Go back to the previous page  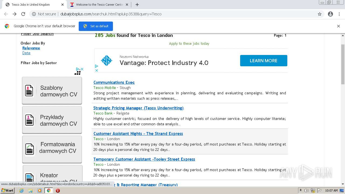(x=6, y=14)
